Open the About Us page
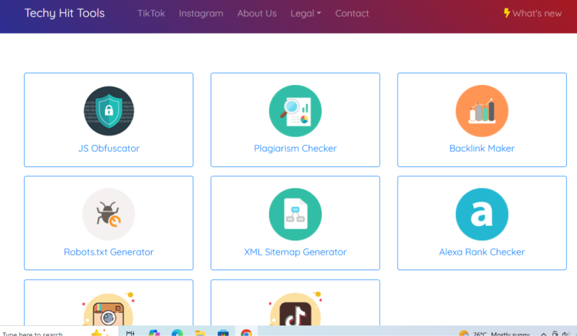 (257, 14)
